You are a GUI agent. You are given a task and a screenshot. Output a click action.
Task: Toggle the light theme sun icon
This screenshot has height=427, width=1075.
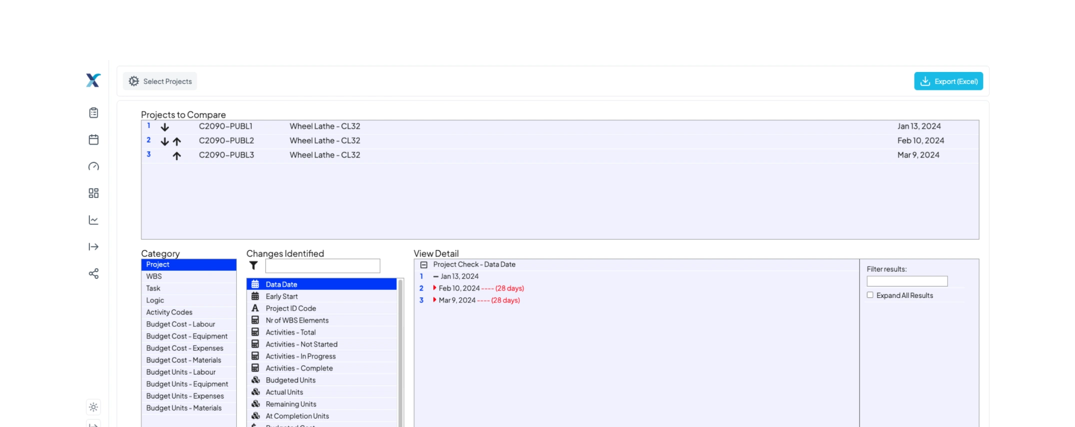pyautogui.click(x=93, y=407)
